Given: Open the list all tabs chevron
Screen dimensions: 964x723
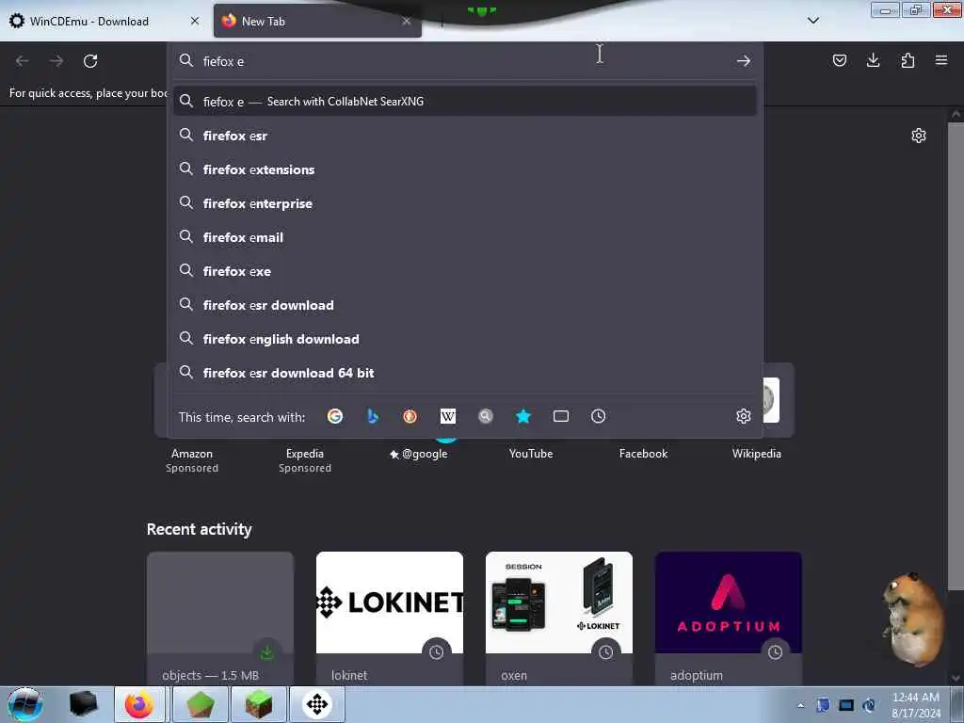Looking at the screenshot, I should (812, 21).
